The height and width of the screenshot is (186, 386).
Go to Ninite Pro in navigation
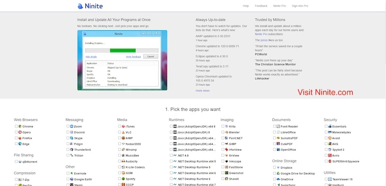(279, 6)
